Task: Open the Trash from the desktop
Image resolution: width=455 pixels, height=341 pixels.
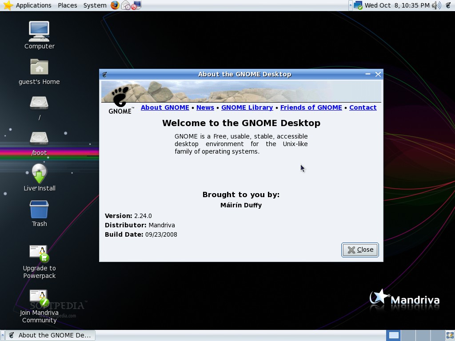Action: tap(39, 209)
